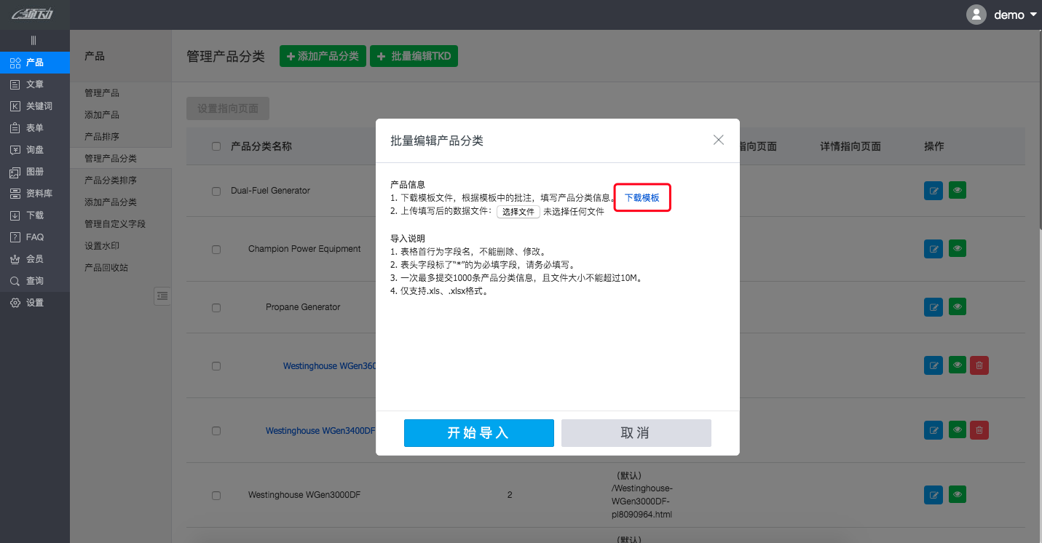Viewport: 1042px width, 543px height.
Task: Download the template via 下载模板 link
Action: coord(642,197)
